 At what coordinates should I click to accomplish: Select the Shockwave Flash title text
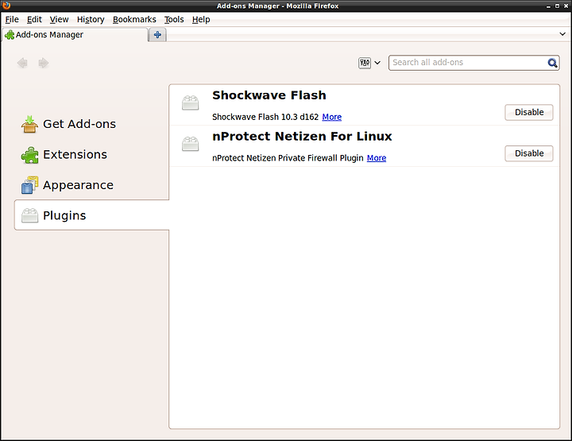(269, 95)
